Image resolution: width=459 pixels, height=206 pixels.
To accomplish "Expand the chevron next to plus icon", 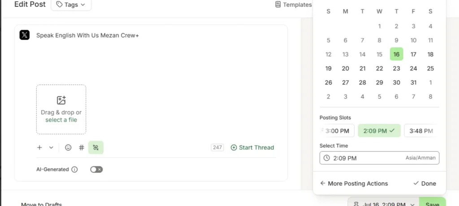I will 51,147.
